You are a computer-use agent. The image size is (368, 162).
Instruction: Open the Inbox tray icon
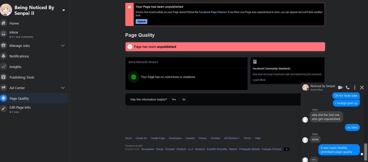[4, 34]
